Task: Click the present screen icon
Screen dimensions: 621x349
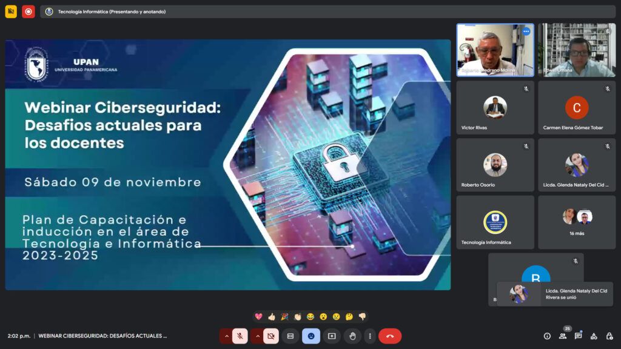Action: click(332, 336)
